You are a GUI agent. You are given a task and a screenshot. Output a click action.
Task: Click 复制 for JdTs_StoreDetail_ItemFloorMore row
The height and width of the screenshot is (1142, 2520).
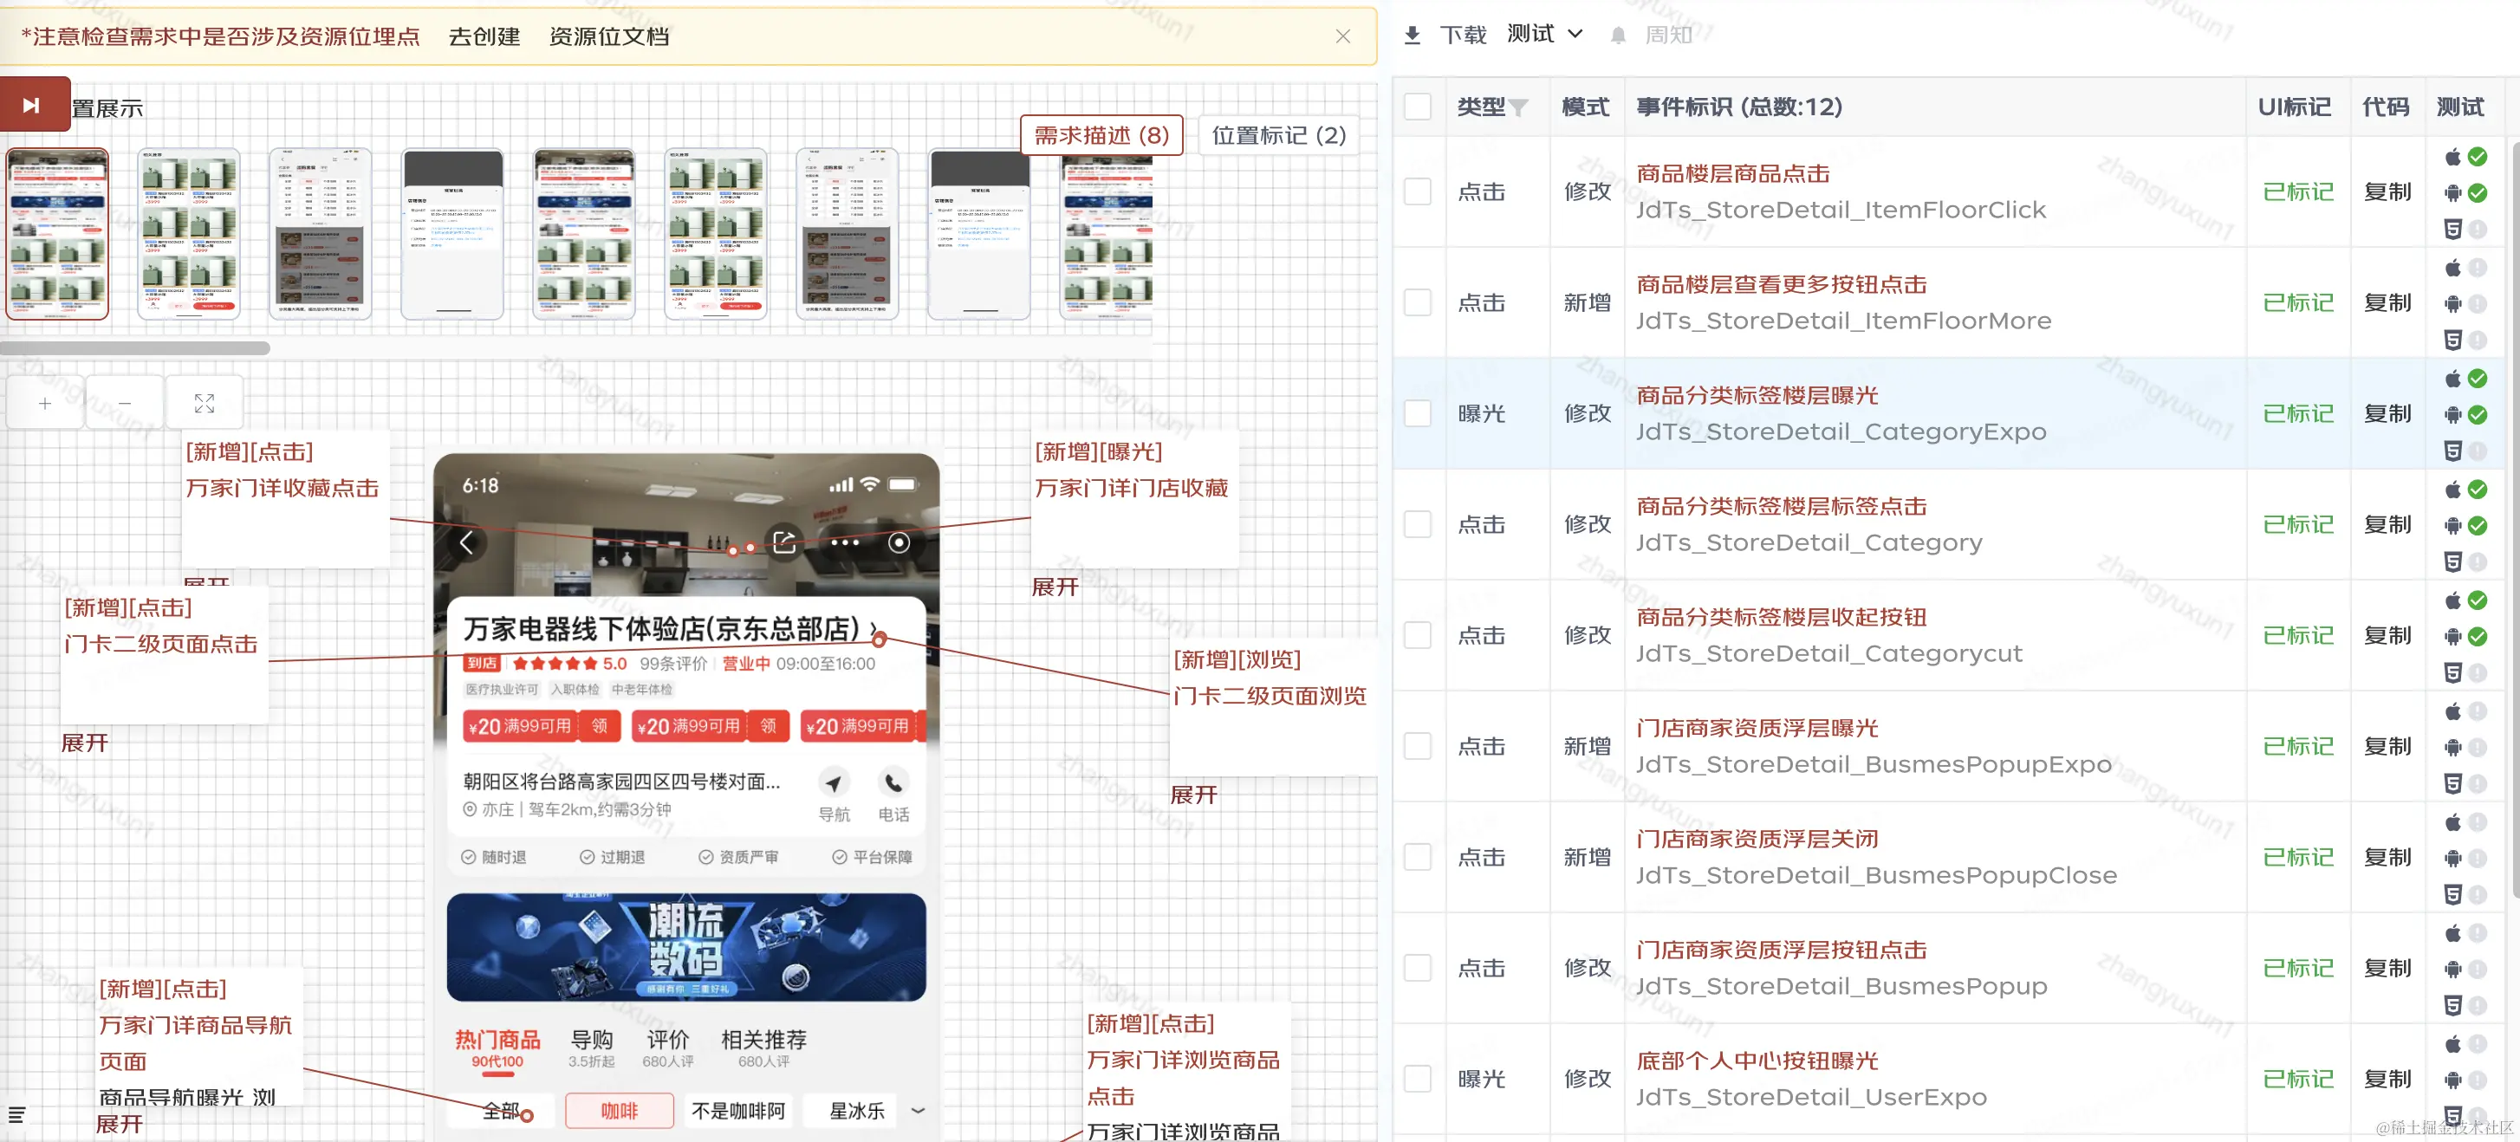pyautogui.click(x=2387, y=302)
